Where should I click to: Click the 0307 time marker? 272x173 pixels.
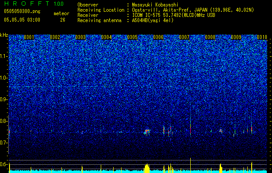(184, 37)
